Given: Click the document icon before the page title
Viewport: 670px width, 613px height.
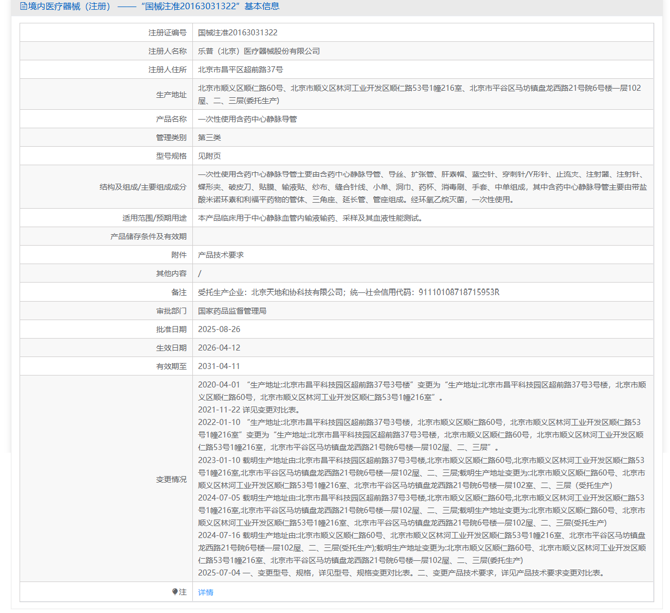Looking at the screenshot, I should click(x=23, y=7).
